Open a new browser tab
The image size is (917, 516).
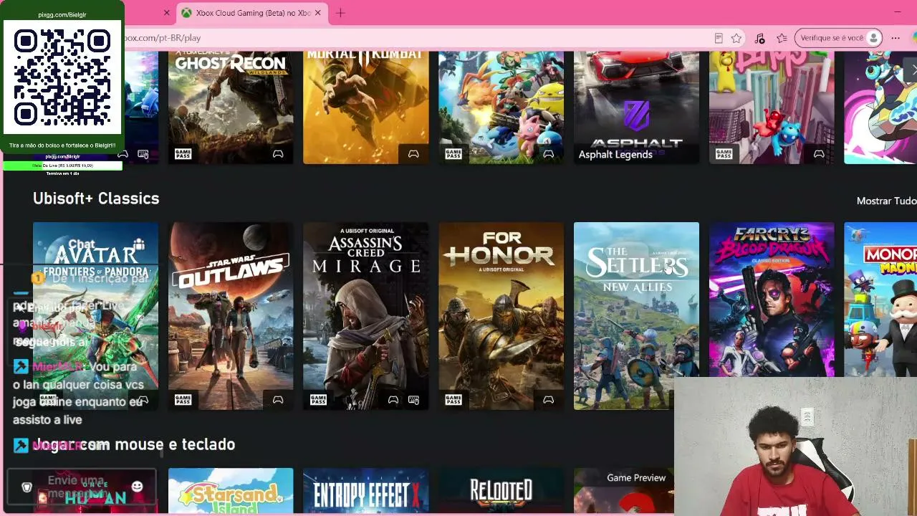pos(340,13)
